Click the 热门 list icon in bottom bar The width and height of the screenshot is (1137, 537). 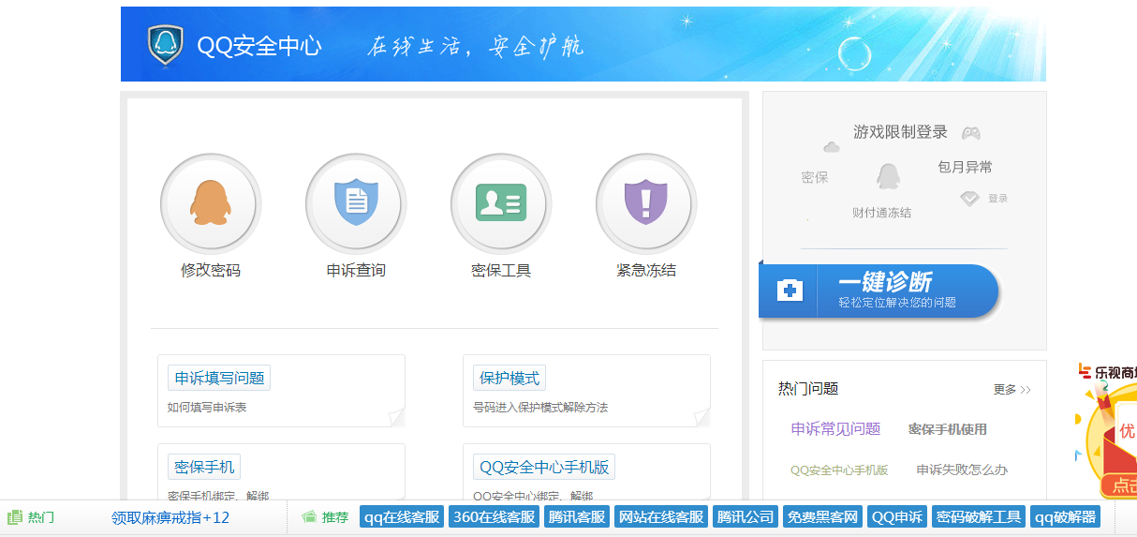[x=15, y=516]
